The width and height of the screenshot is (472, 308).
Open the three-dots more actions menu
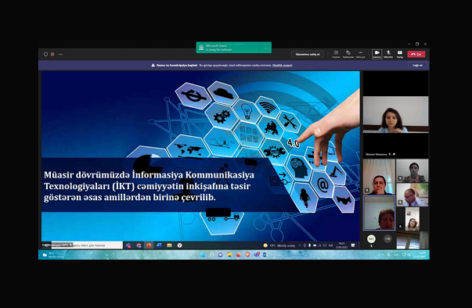click(x=360, y=54)
